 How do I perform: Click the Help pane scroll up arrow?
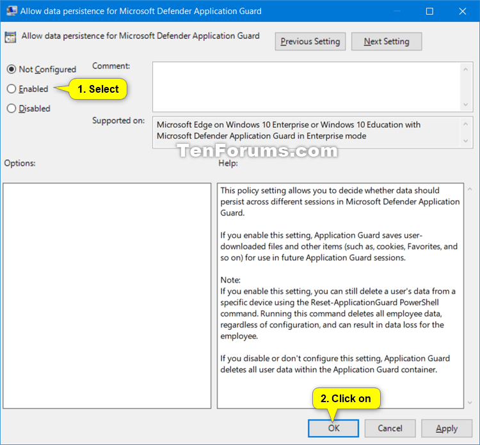point(470,189)
